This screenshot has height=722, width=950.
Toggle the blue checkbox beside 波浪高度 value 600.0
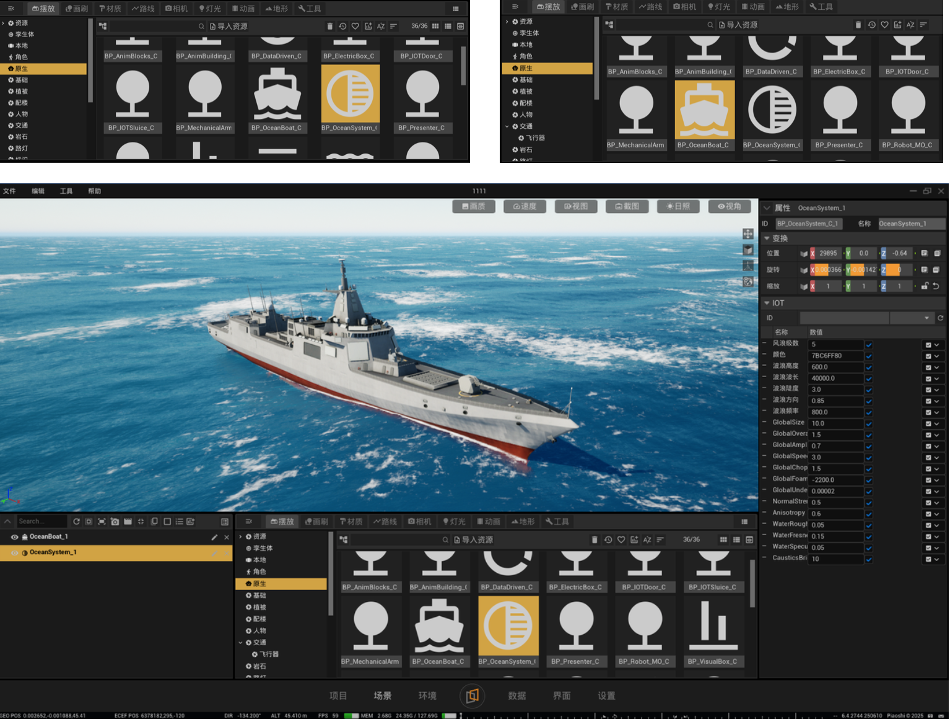pos(869,367)
